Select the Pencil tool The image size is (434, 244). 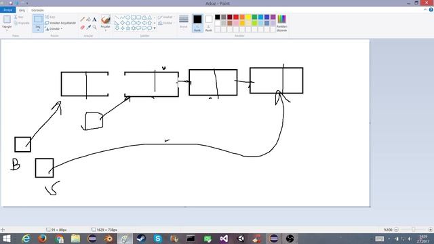point(83,20)
